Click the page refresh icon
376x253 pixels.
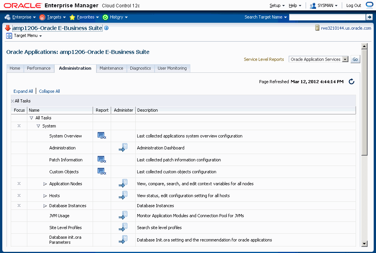point(351,82)
